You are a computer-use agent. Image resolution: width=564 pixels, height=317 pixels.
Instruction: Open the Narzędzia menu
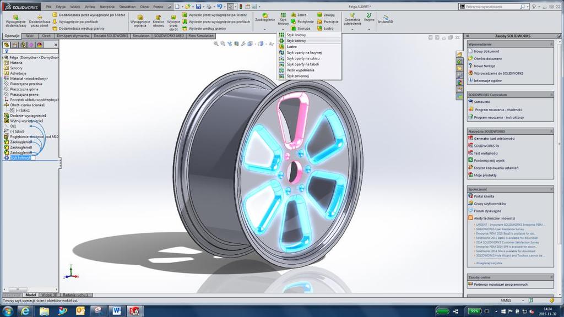pos(107,7)
